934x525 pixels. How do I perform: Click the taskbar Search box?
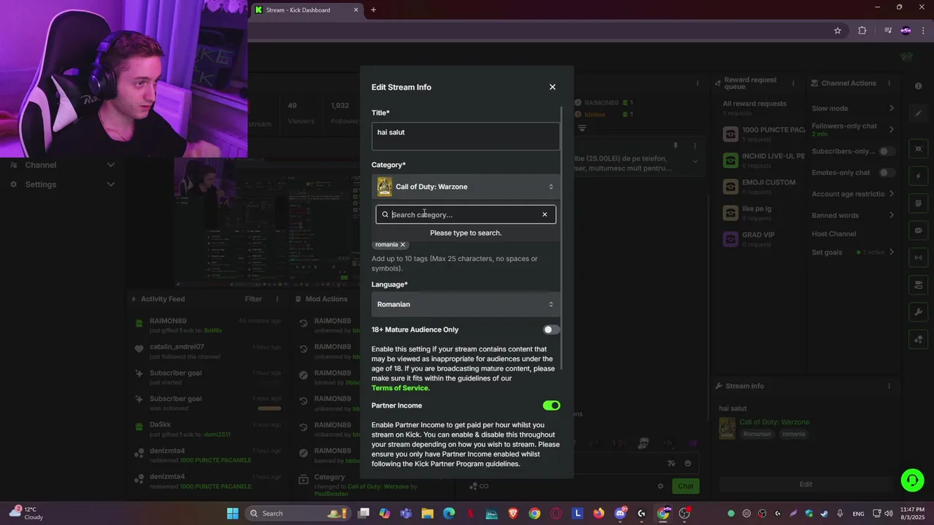pyautogui.click(x=298, y=513)
